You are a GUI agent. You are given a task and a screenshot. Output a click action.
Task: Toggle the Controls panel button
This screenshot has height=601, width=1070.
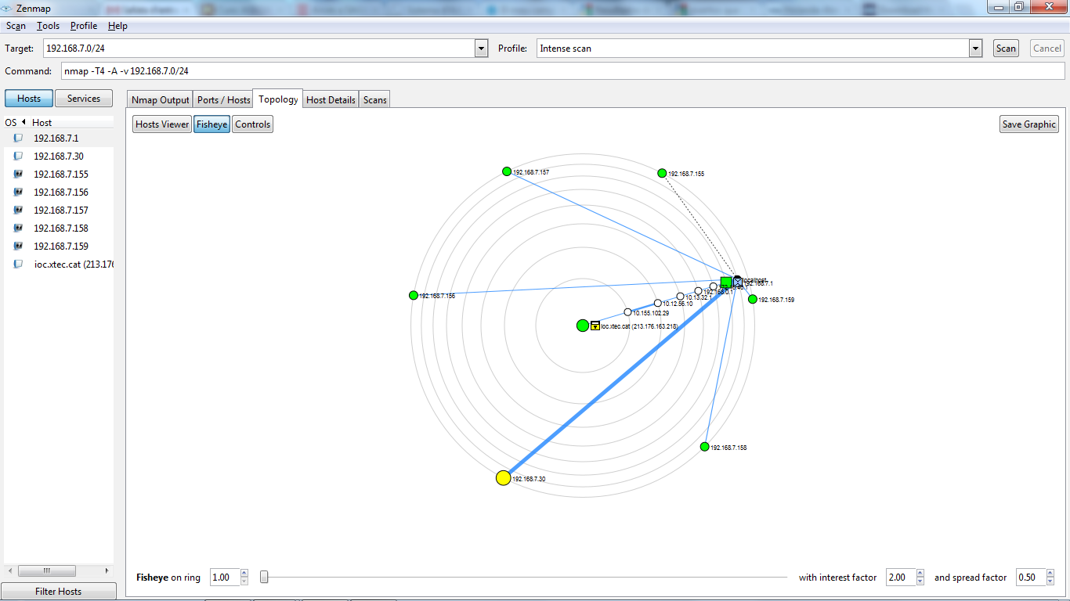pyautogui.click(x=252, y=124)
